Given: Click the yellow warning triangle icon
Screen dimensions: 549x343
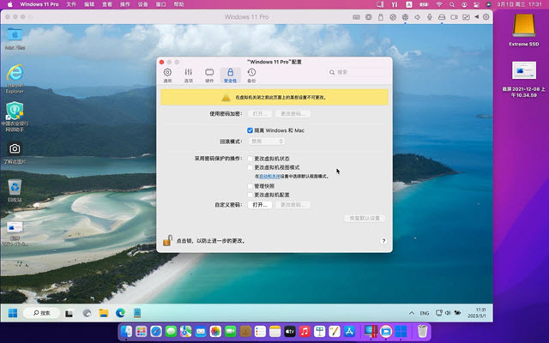Looking at the screenshot, I should click(226, 98).
